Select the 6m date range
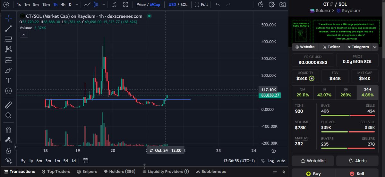The image size is (385, 177). tap(39, 161)
